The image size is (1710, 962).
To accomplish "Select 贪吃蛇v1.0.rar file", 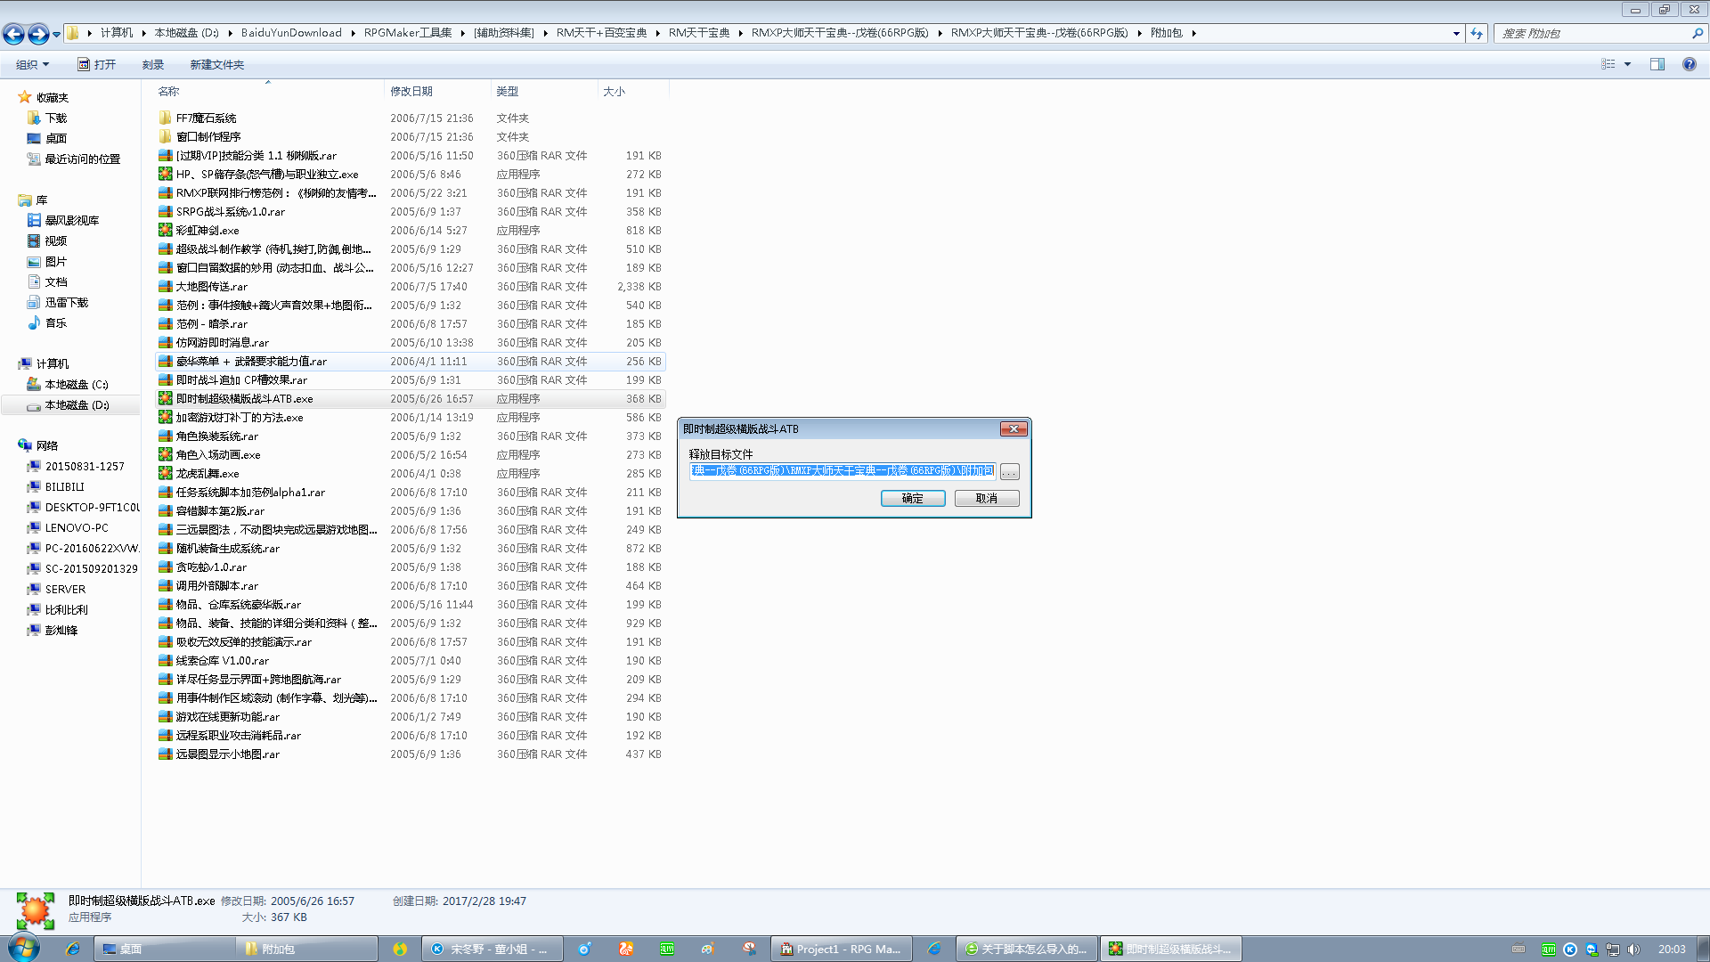I will [x=211, y=567].
